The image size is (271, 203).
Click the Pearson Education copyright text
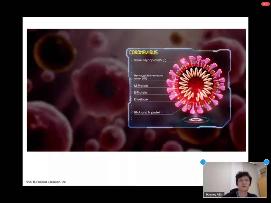tap(46, 182)
